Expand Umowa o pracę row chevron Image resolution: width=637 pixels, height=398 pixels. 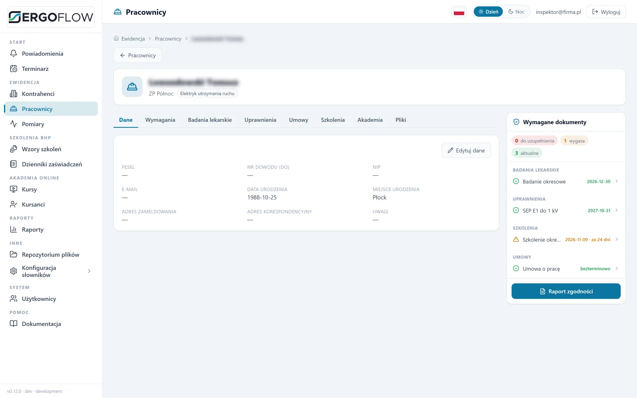click(x=617, y=268)
